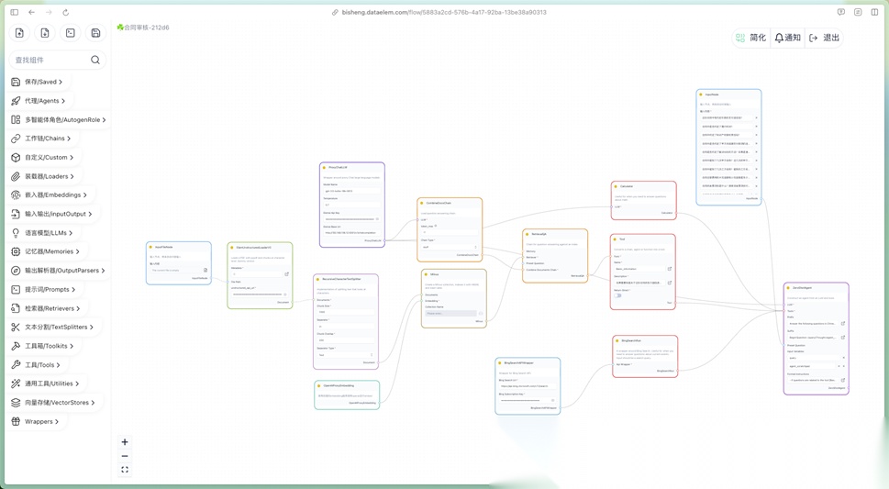Open Name field editor icon in Tool node
Screen dimensions: 889x489
pos(670,269)
